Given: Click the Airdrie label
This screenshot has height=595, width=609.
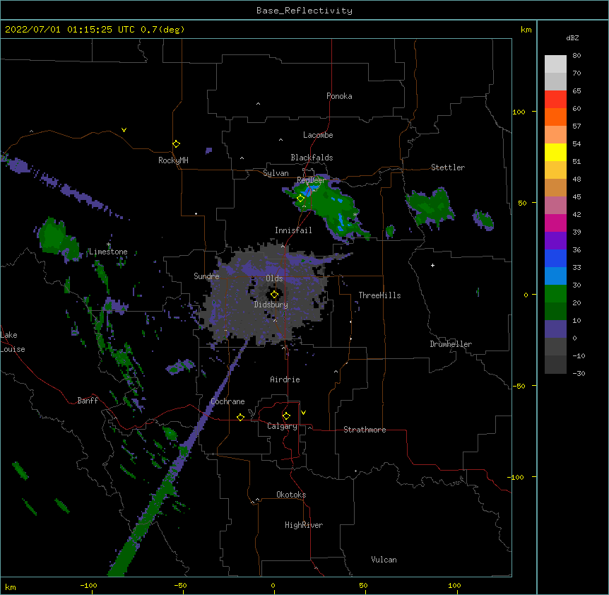Looking at the screenshot, I should (x=285, y=379).
